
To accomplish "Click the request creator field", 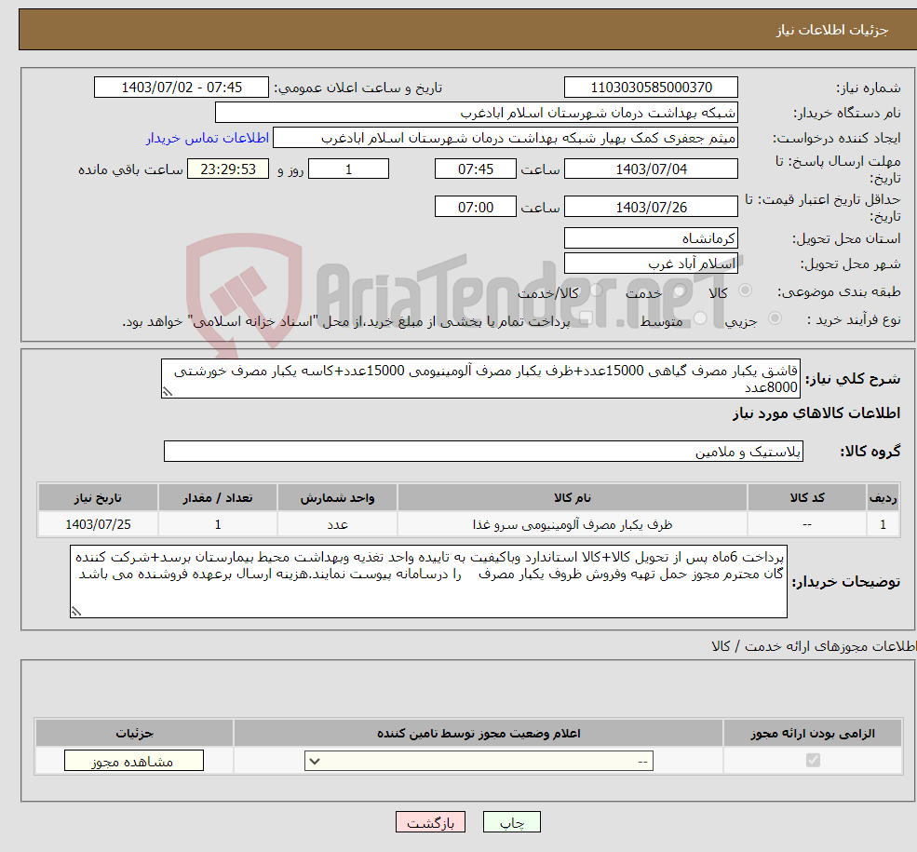I will pos(506,138).
